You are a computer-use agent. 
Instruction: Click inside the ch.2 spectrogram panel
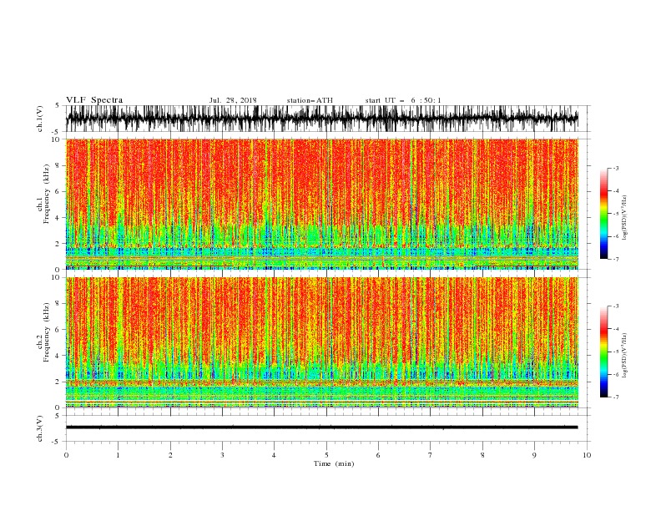[322, 342]
